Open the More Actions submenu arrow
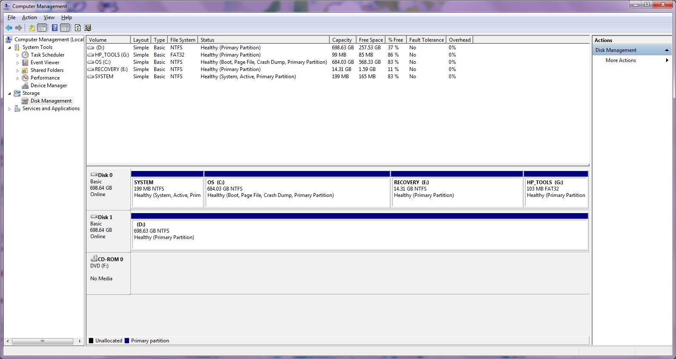The width and height of the screenshot is (676, 359). point(667,60)
